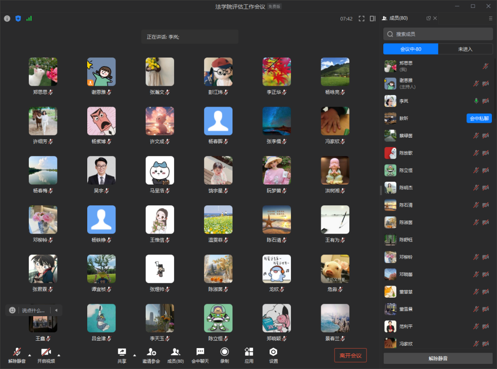Click the 离开会议 button
This screenshot has width=497, height=369.
point(350,356)
